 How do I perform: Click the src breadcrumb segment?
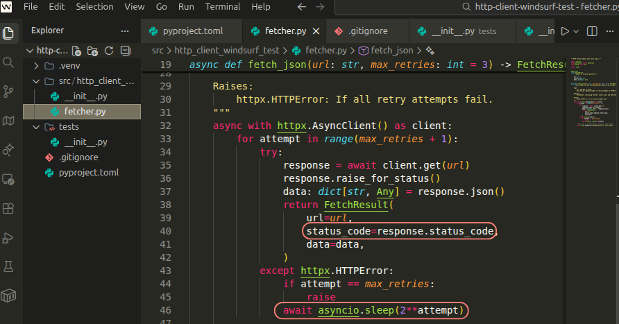(158, 51)
